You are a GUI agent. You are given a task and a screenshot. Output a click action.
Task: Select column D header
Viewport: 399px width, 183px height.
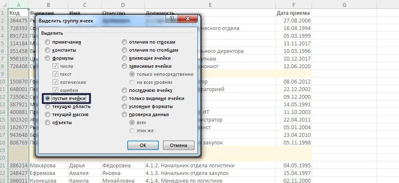123,5
